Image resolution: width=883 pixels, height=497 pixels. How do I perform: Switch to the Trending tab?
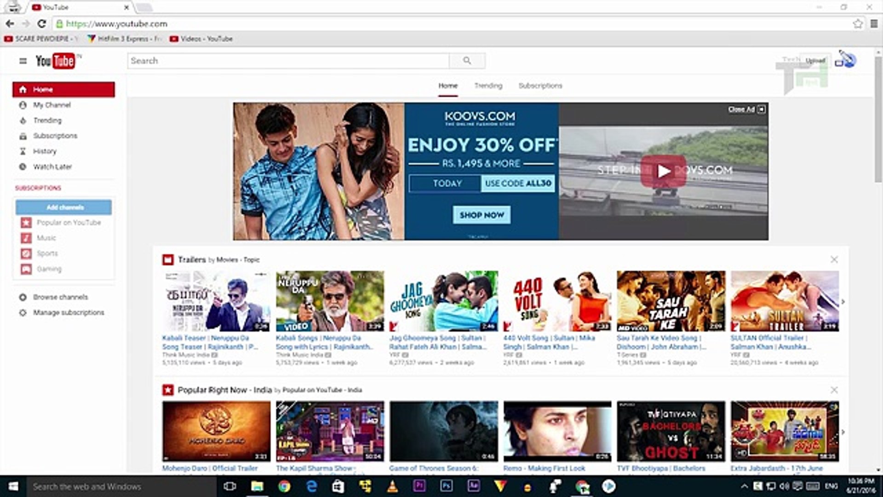(x=488, y=86)
